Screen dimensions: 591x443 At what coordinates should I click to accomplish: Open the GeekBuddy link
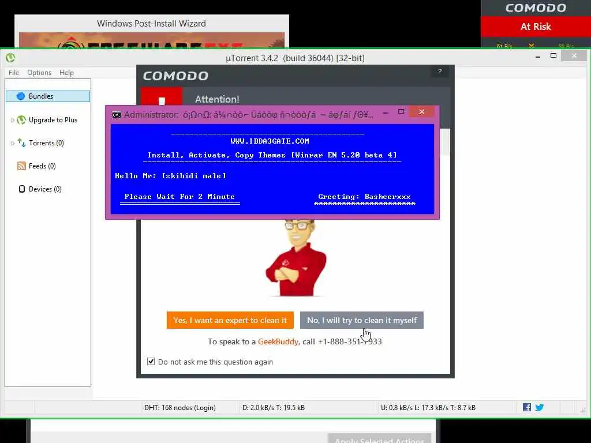(278, 341)
